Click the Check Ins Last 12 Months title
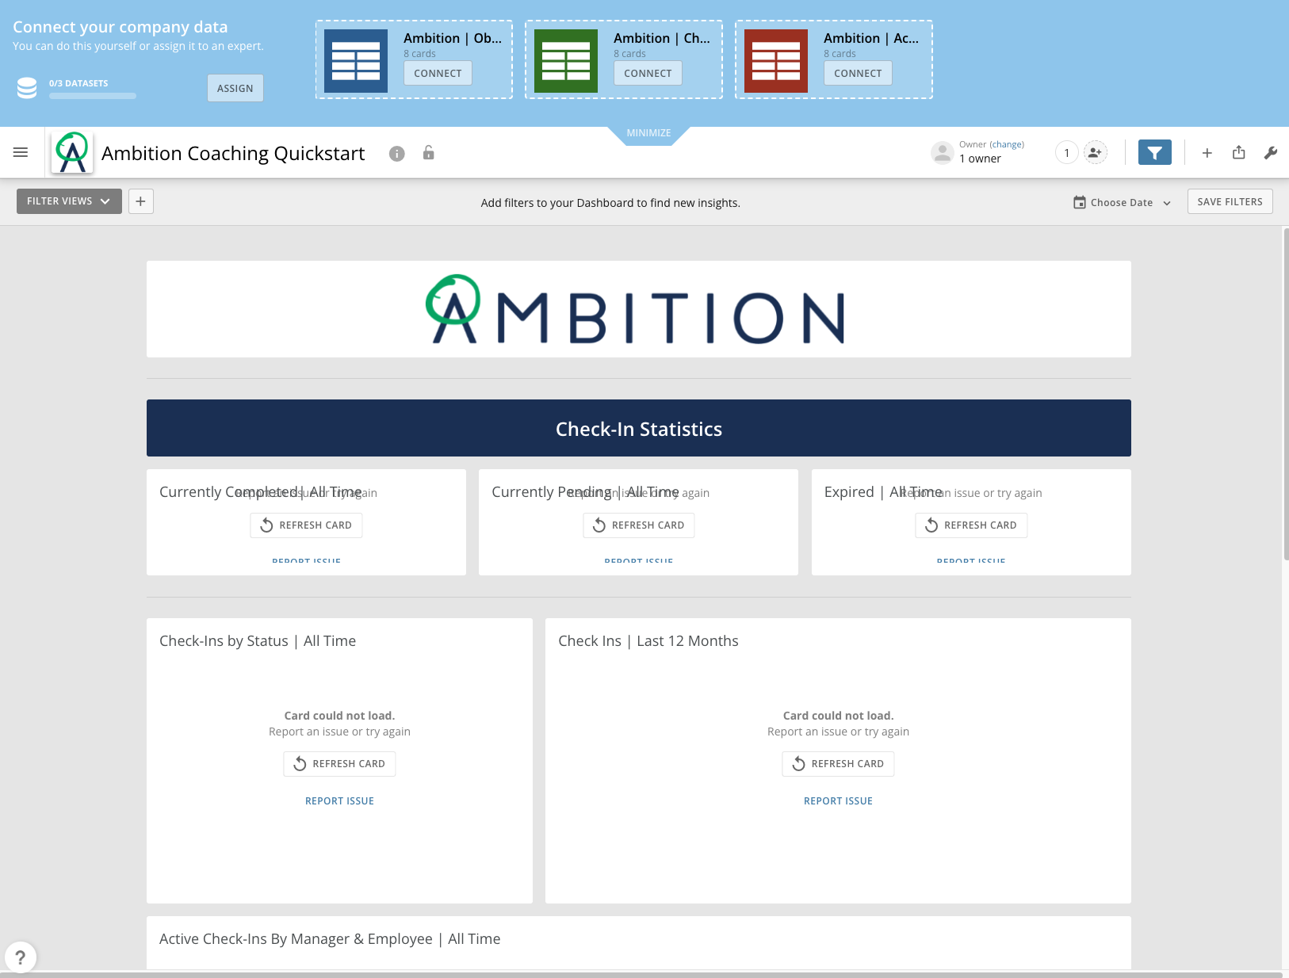This screenshot has height=978, width=1289. [648, 641]
